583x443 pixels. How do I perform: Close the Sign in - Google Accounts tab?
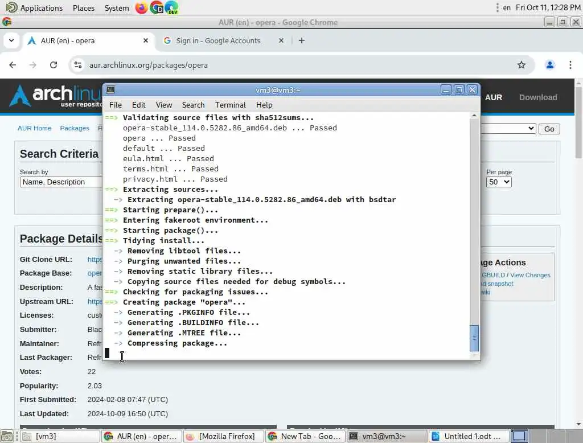[281, 40]
